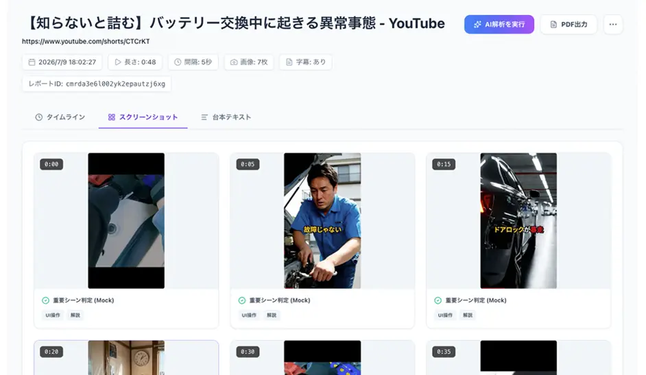Viewport: 646px width, 375px height.
Task: Click the calendar icon next to the date
Action: 32,62
